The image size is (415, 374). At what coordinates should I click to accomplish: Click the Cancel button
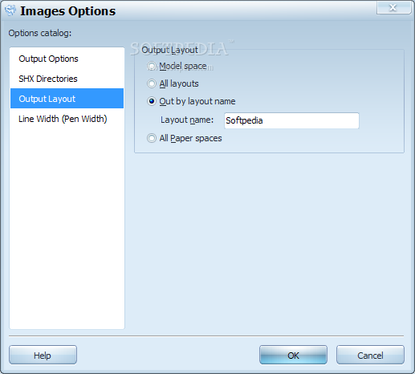[x=370, y=355]
